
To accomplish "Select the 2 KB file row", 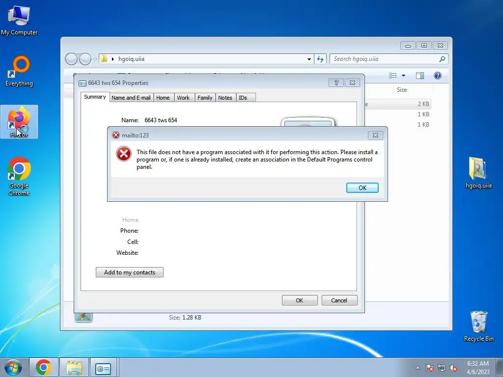I will [x=398, y=104].
